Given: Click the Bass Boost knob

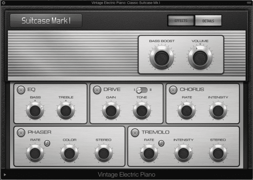Looking at the screenshot, I should click(161, 57).
